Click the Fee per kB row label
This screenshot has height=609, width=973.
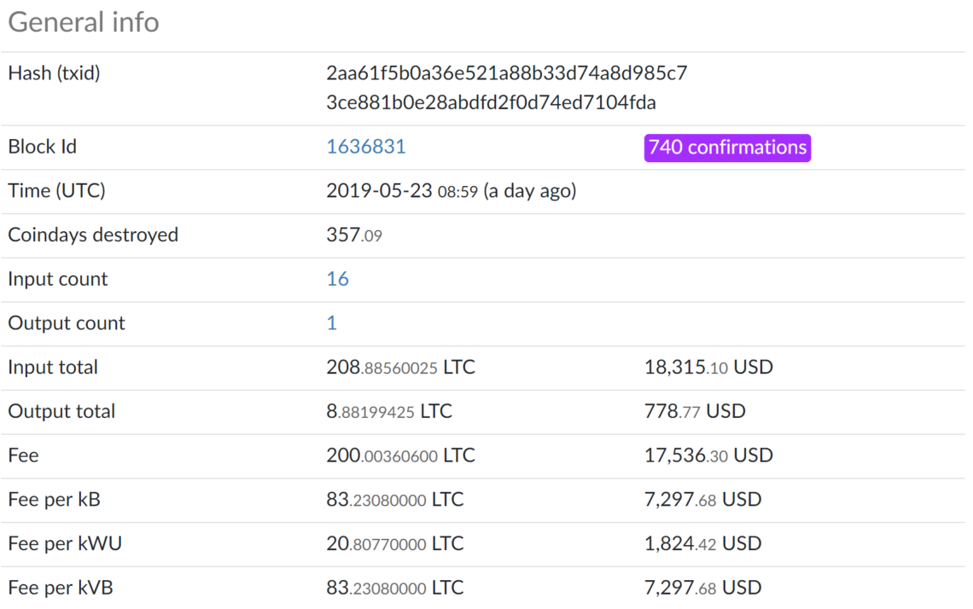coord(54,499)
